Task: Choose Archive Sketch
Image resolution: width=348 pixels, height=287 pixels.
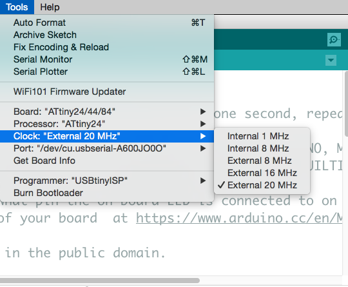Action: click(x=107, y=35)
